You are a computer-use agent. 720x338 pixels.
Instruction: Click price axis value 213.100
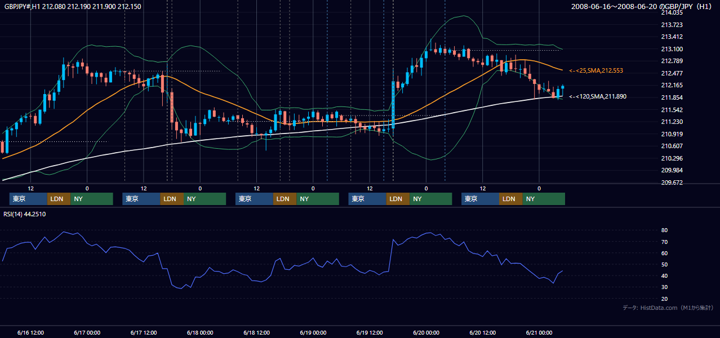[672, 49]
